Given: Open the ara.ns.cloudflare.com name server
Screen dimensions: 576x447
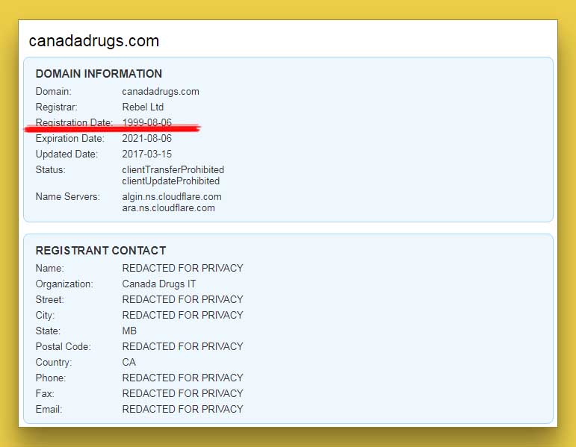Looking at the screenshot, I should click(169, 208).
